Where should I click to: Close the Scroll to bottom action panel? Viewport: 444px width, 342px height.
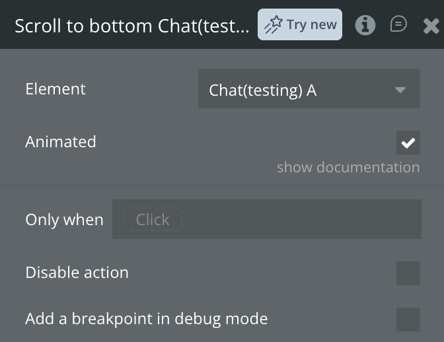click(431, 26)
